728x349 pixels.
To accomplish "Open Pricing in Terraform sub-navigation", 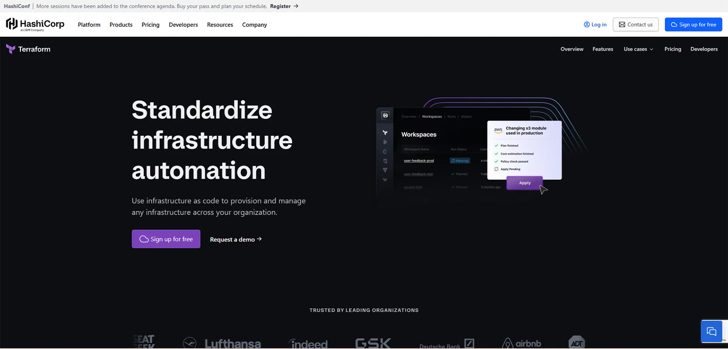I will [x=673, y=49].
